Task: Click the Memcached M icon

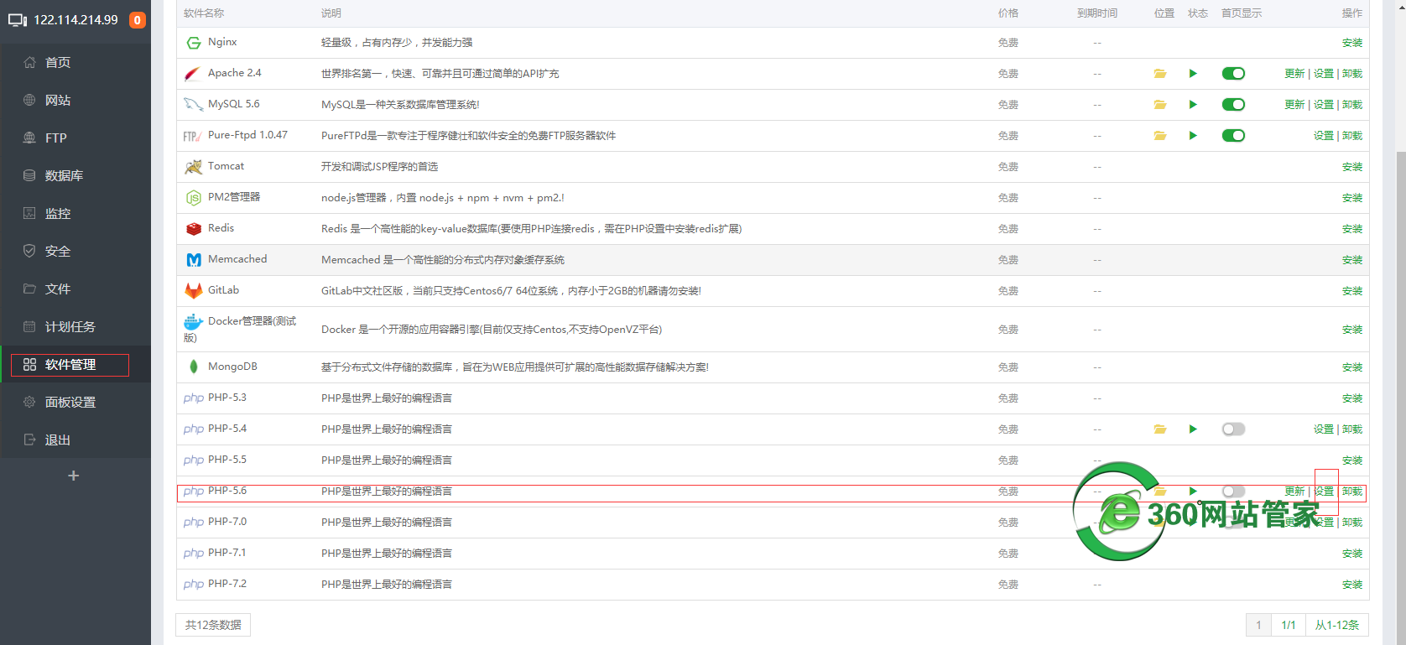Action: click(194, 260)
